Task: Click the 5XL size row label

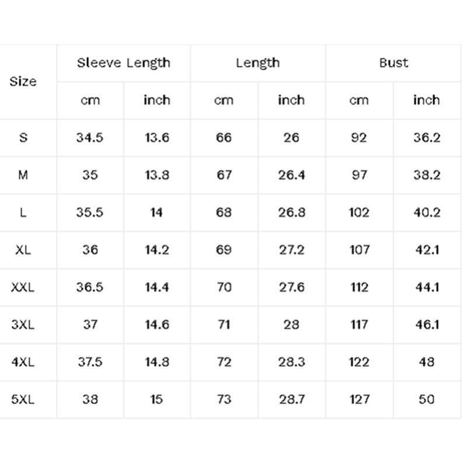Action: 23,399
